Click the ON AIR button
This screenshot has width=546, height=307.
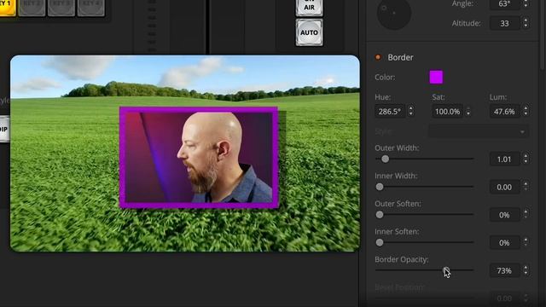point(309,8)
